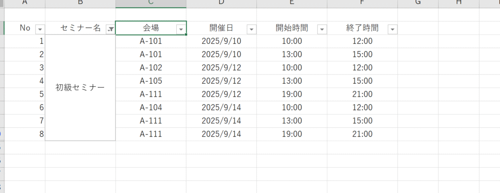The width and height of the screenshot is (500, 193).
Task: Select No cell with value 4
Action: [24, 81]
